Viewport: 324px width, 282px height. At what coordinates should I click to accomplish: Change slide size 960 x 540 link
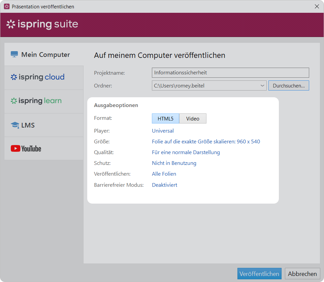pyautogui.click(x=206, y=141)
